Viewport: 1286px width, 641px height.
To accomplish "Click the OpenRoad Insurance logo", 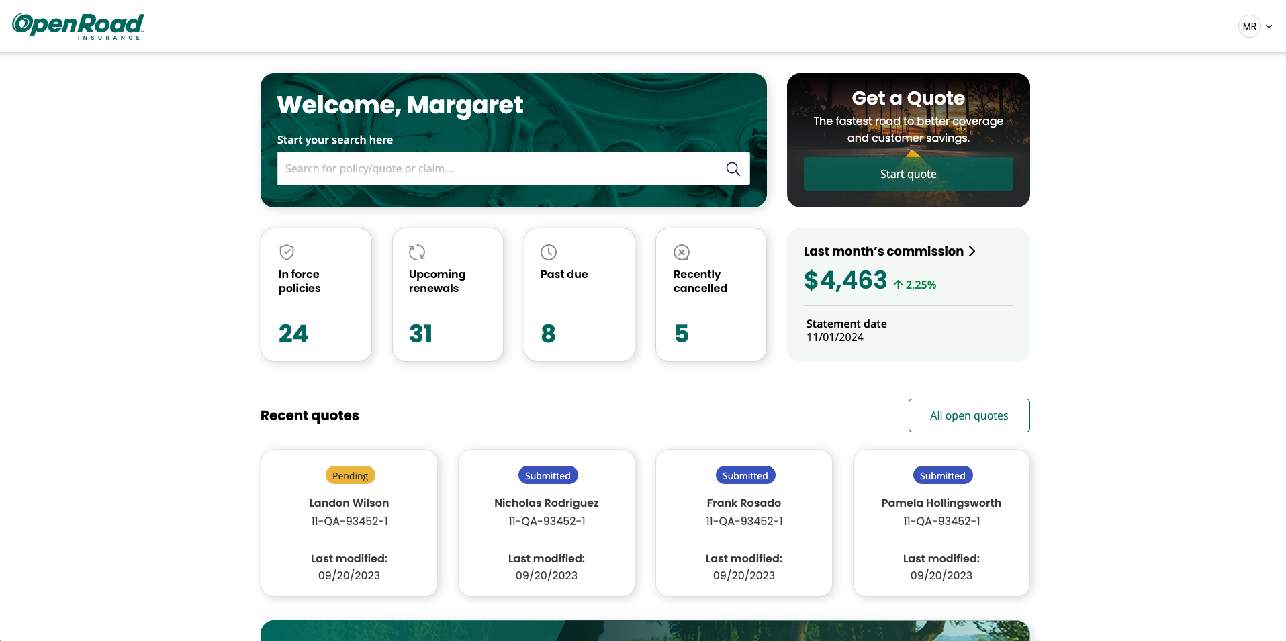I will [78, 26].
